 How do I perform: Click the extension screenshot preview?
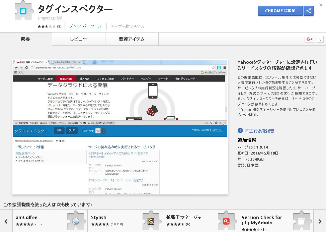tap(120, 127)
